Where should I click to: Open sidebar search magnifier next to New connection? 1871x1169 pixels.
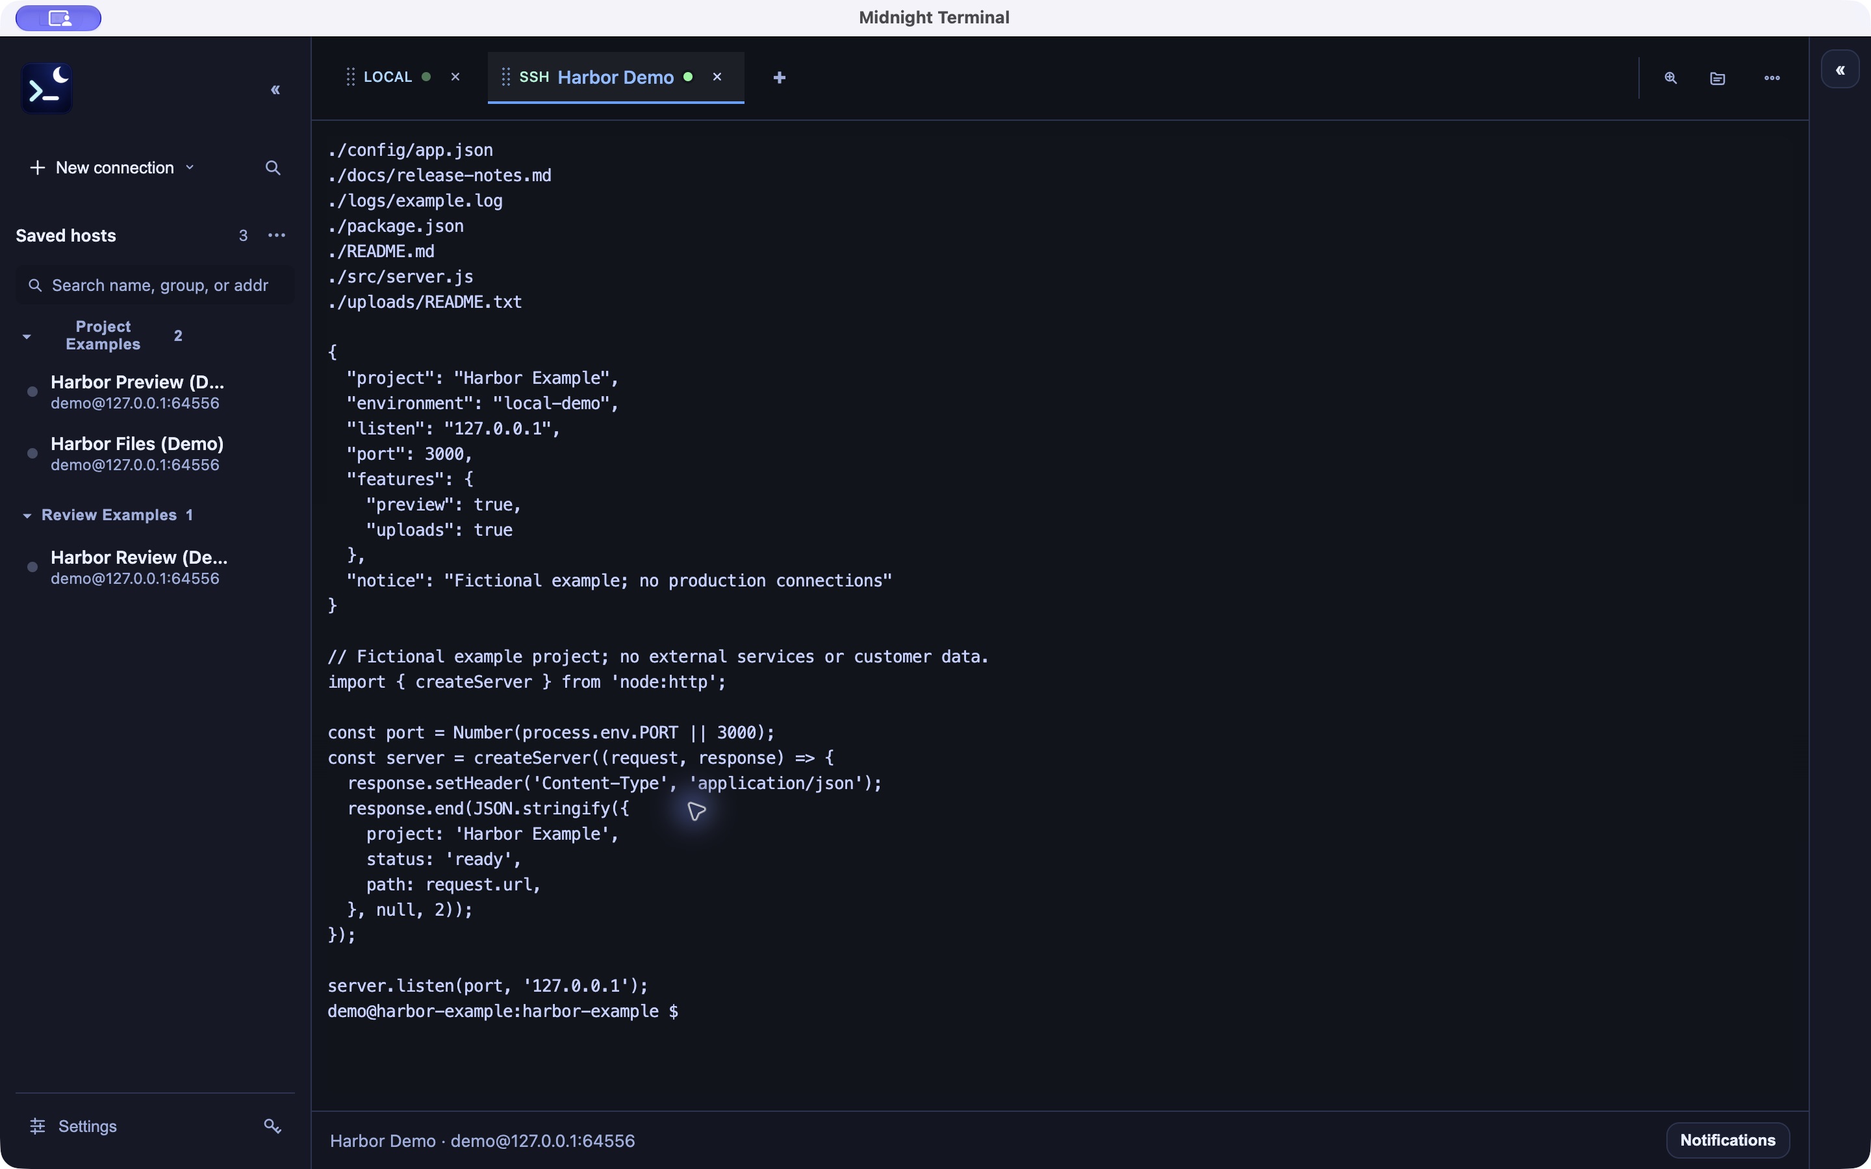[x=272, y=168]
